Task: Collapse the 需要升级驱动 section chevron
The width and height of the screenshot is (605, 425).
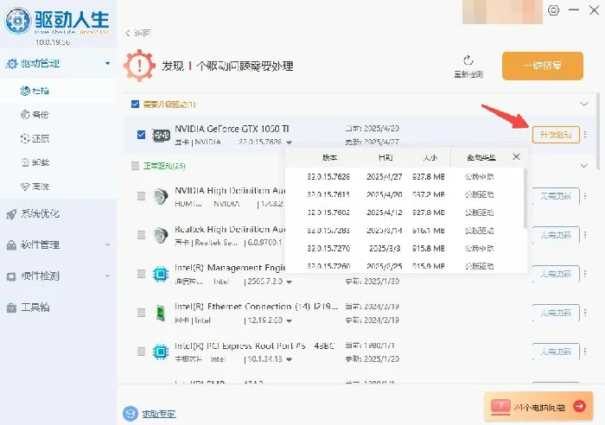Action: (583, 104)
